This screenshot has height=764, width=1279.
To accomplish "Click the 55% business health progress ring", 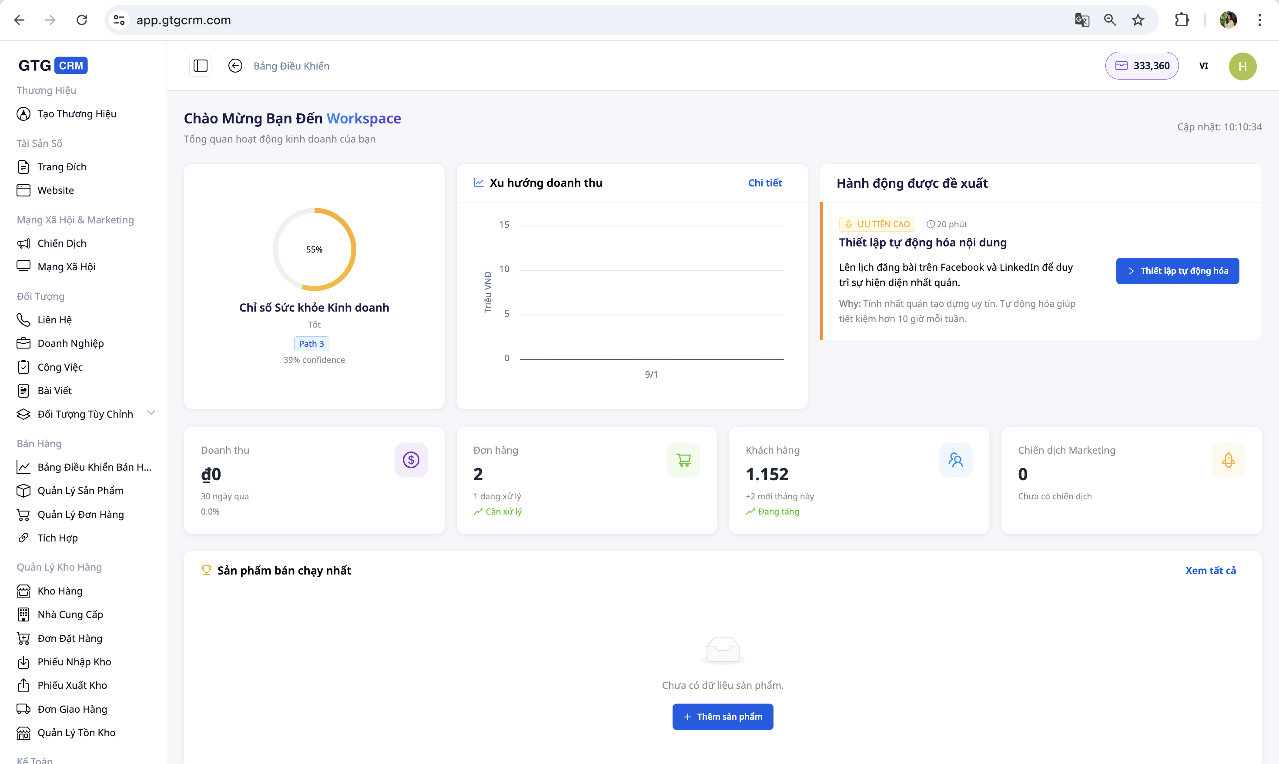I will point(314,249).
